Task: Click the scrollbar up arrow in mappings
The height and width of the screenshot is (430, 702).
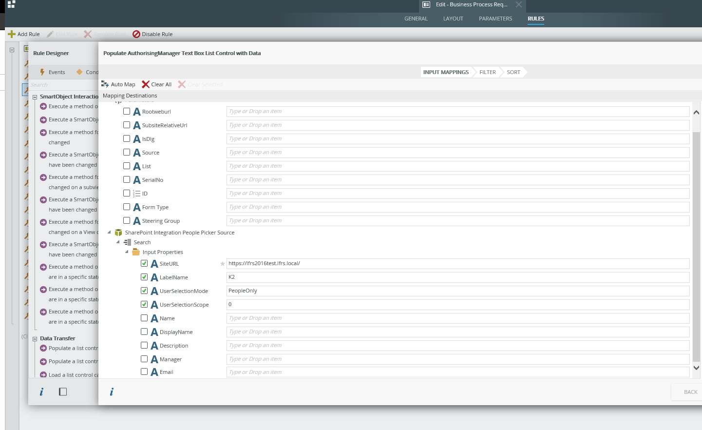Action: point(696,113)
